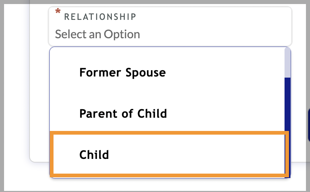Choose Former Spouse from the list
The height and width of the screenshot is (192, 310).
(122, 72)
